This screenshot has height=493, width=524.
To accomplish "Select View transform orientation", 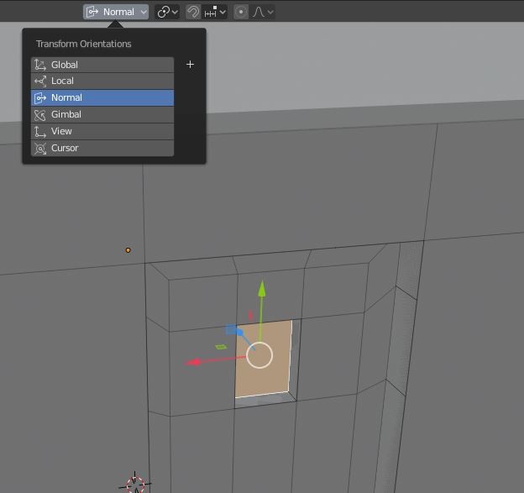I will (102, 131).
